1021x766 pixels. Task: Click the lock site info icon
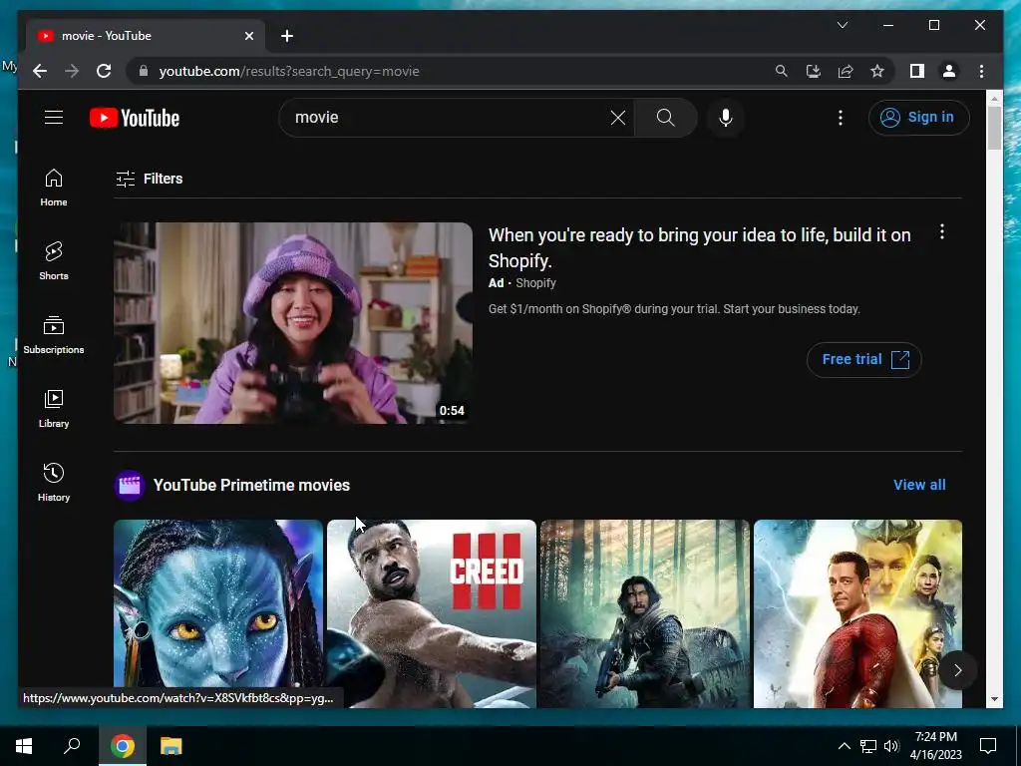click(144, 71)
